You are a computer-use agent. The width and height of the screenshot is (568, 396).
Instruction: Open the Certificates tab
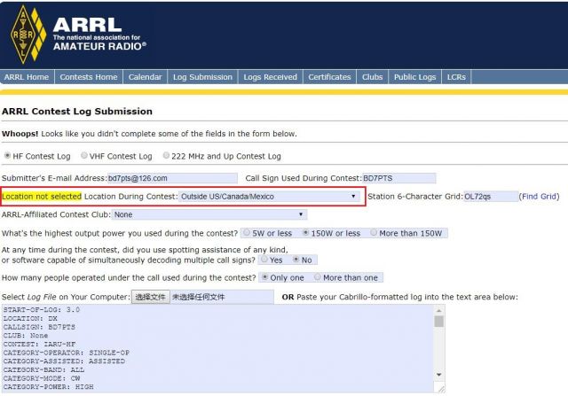pyautogui.click(x=329, y=77)
